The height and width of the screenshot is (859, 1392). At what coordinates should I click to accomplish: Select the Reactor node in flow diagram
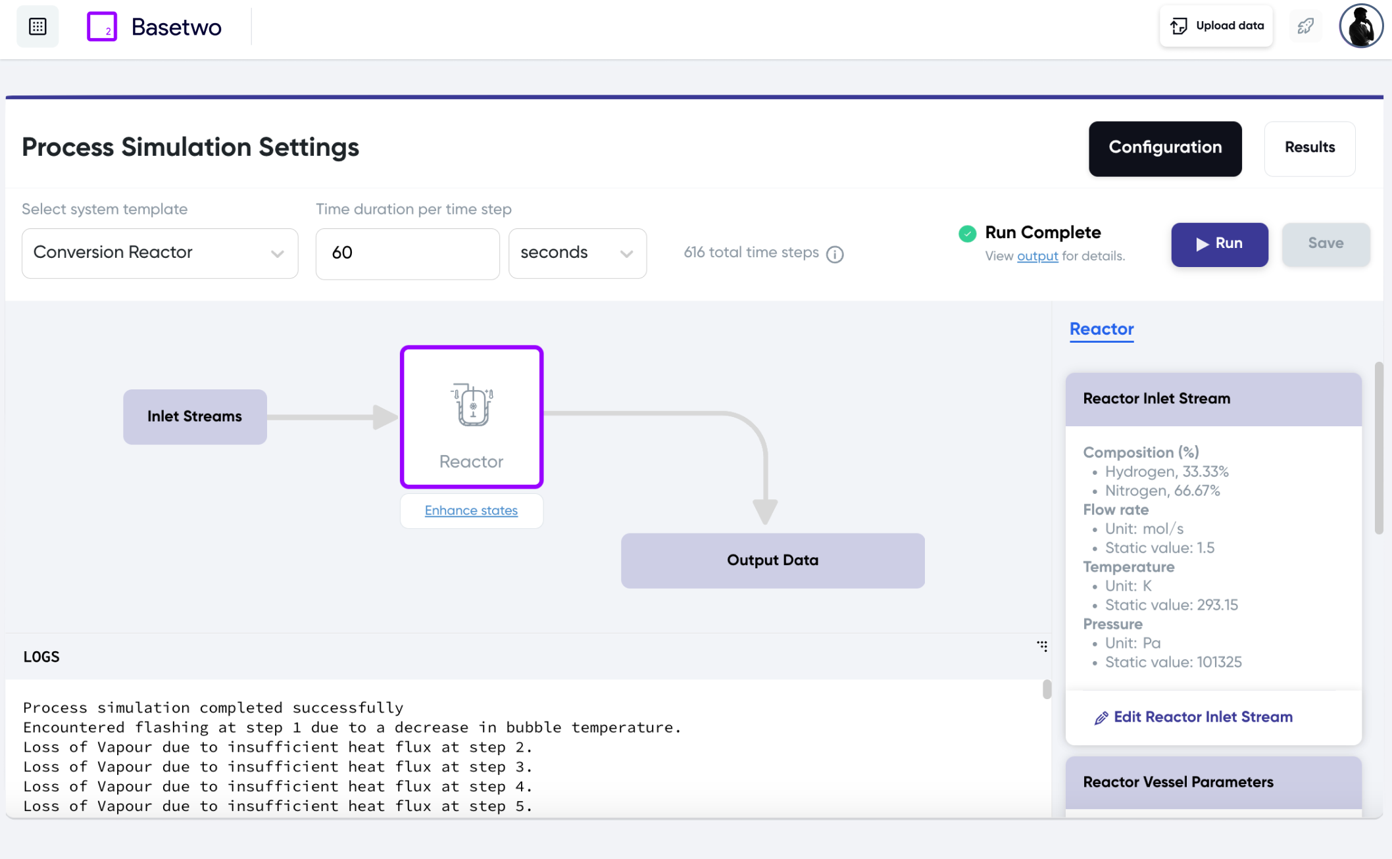471,416
